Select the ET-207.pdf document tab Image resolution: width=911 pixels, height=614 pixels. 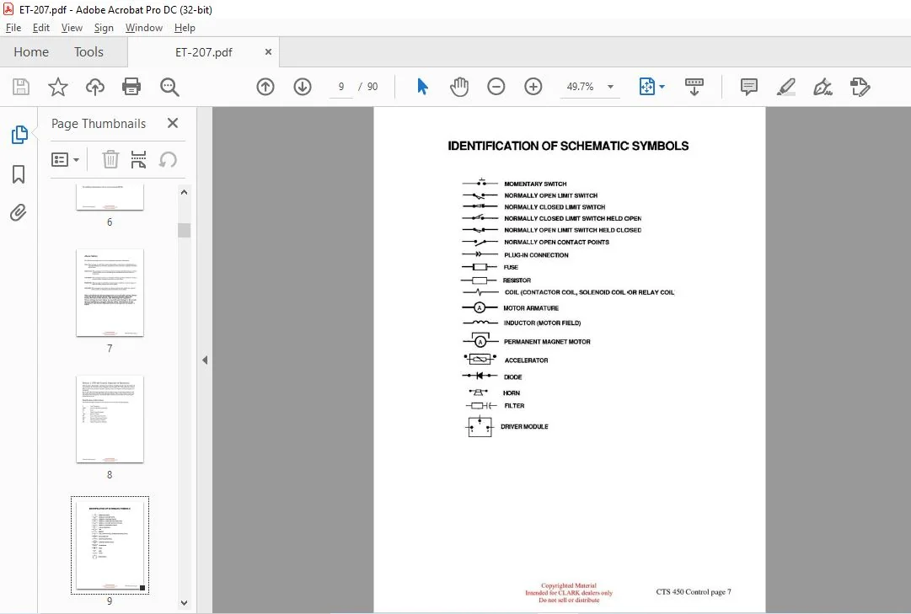coord(203,52)
